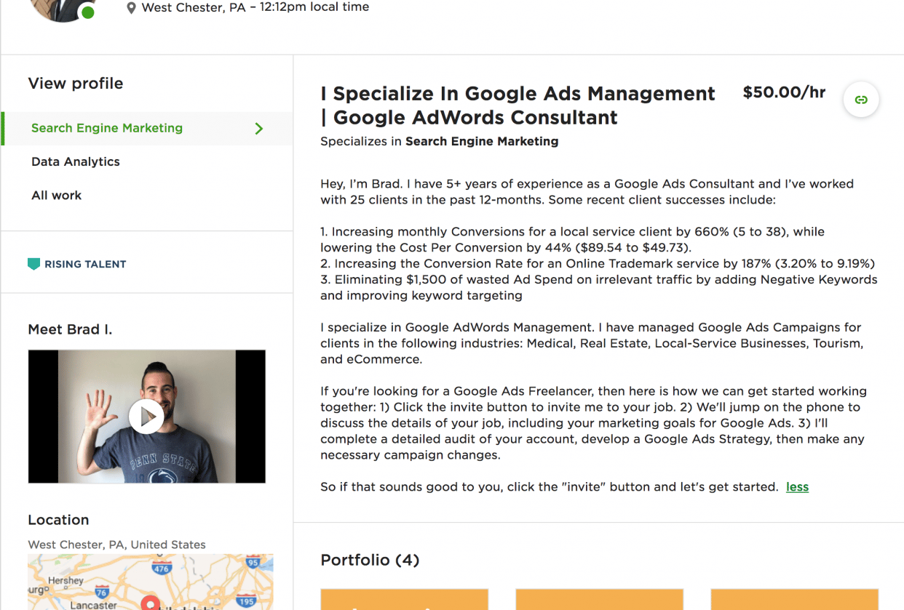
Task: Click the Google Ads Management profile title
Action: [x=518, y=105]
